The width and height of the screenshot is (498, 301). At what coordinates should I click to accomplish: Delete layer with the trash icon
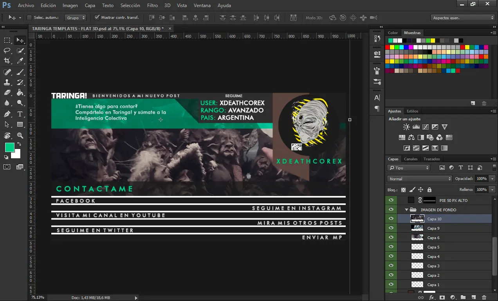pyautogui.click(x=484, y=297)
